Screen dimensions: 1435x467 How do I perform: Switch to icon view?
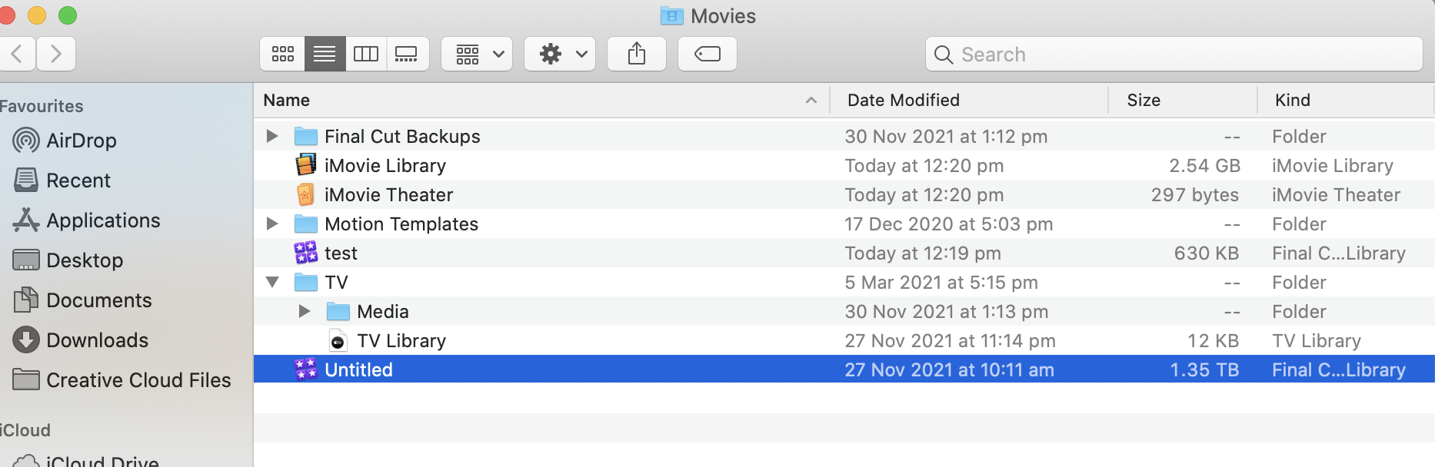[282, 54]
